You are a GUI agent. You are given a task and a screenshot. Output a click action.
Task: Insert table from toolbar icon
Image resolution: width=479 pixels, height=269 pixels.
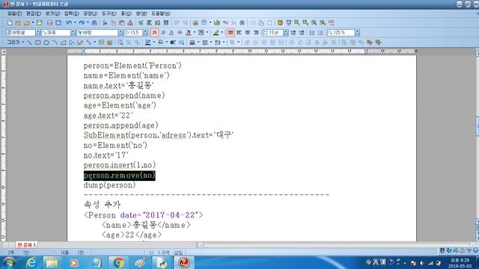coord(204,22)
